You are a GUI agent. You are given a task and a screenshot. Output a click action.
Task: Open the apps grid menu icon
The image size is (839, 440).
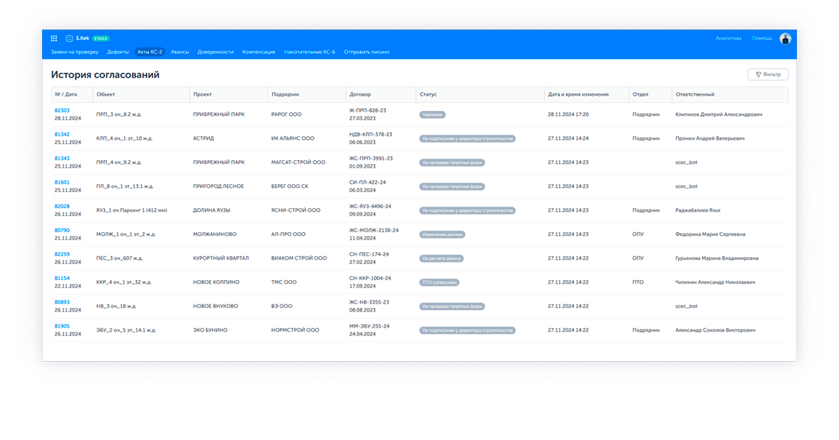(54, 38)
